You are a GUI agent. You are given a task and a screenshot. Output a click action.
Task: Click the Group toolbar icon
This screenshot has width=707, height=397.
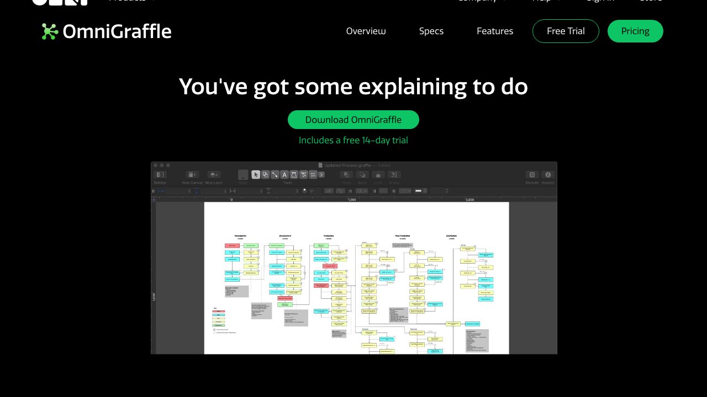[x=394, y=175]
